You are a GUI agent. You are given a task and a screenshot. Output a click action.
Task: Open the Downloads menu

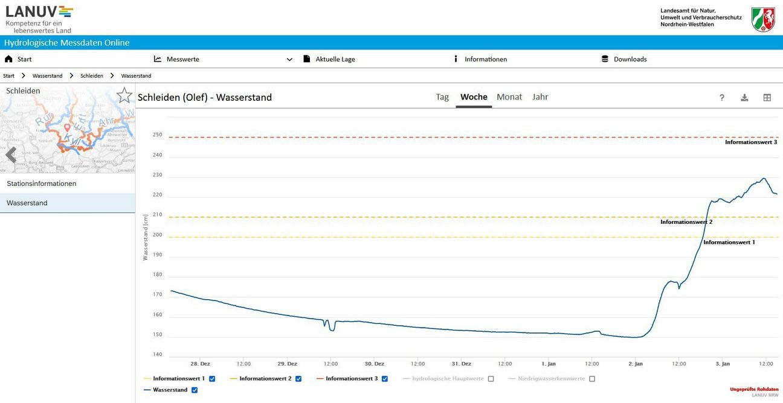630,59
